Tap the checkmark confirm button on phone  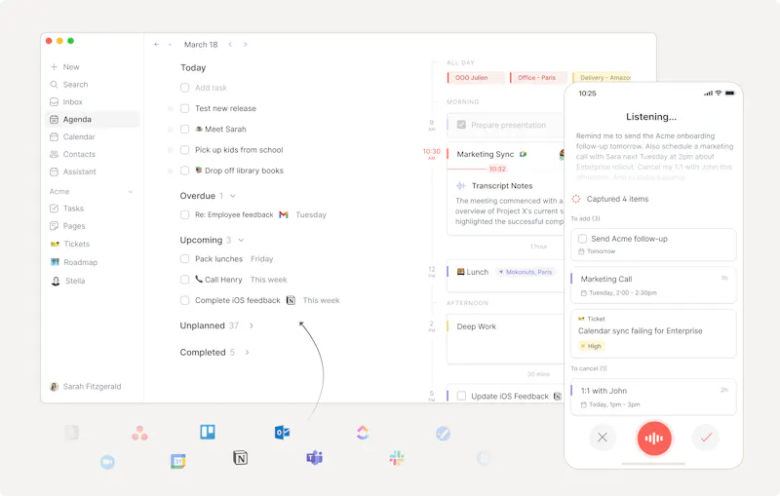(x=706, y=438)
